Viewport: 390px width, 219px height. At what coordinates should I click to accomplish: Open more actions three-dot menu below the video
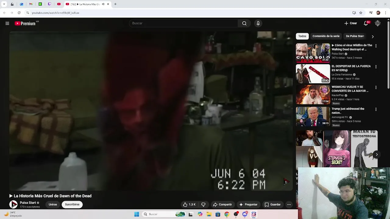(x=289, y=205)
